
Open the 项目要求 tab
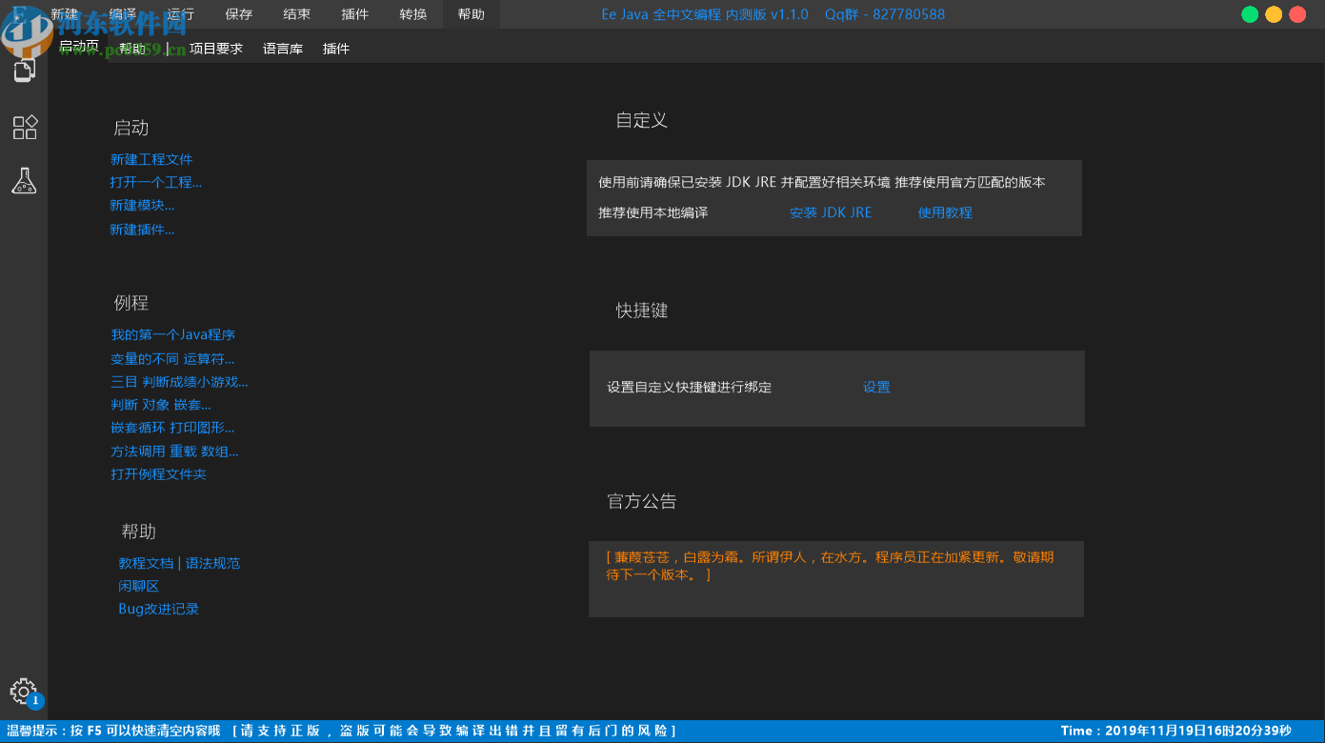[x=216, y=49]
